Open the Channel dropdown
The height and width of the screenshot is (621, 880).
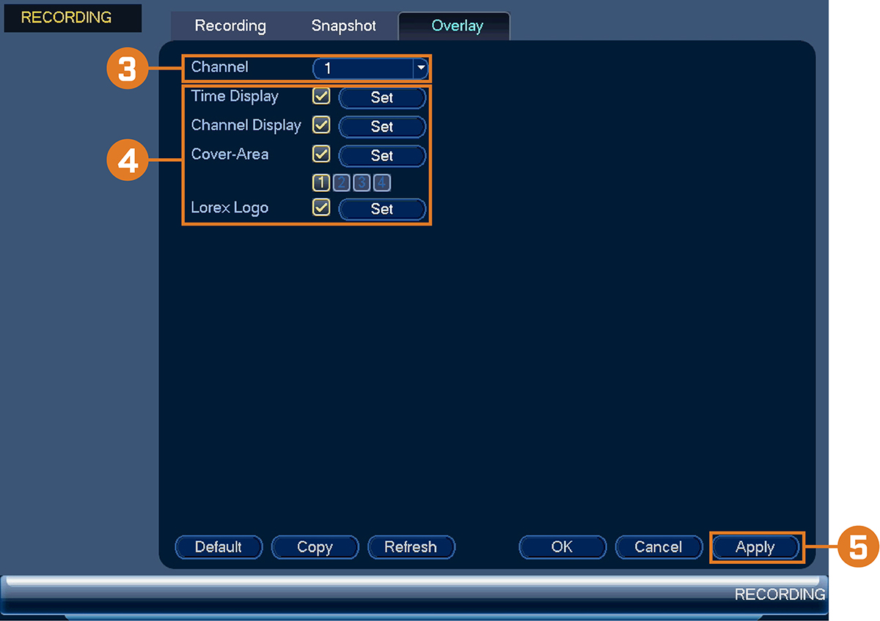370,69
